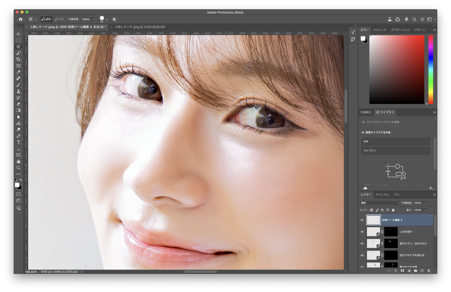Switch to the チャンネル tab
This screenshot has height=292, width=451.
point(382,194)
